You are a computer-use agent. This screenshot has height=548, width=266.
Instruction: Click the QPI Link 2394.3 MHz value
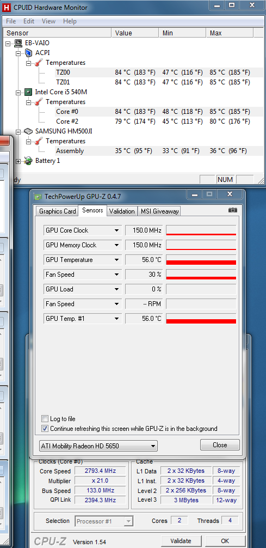(100, 500)
